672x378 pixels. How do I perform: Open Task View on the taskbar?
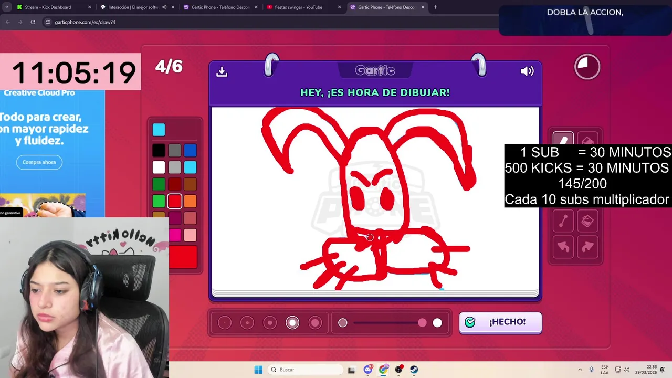tap(351, 370)
